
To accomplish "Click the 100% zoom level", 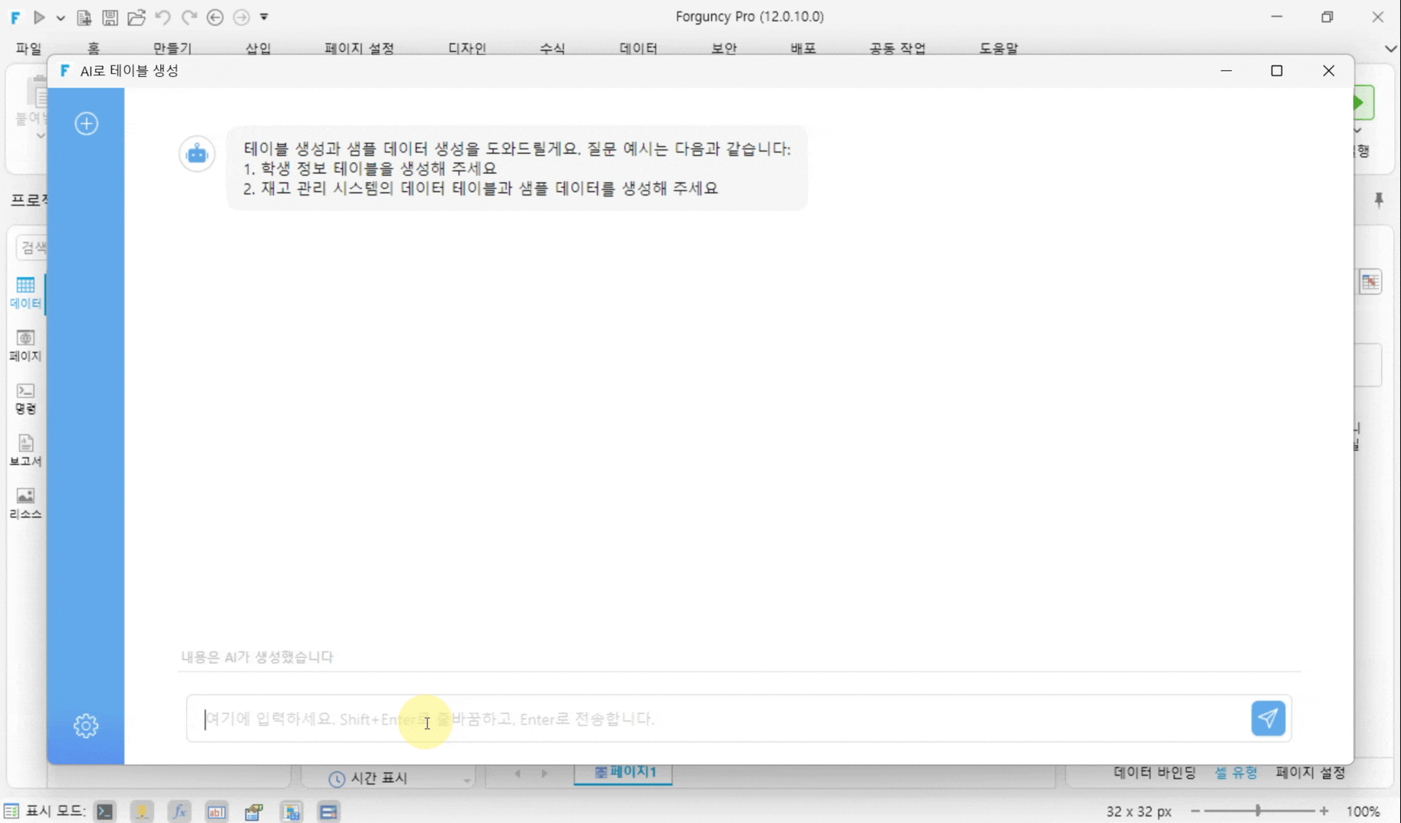I will point(1363,812).
